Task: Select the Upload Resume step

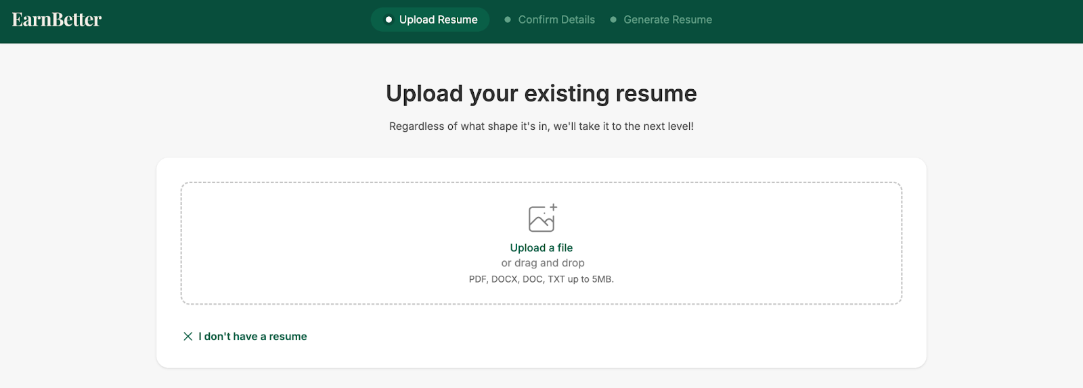Action: 438,20
